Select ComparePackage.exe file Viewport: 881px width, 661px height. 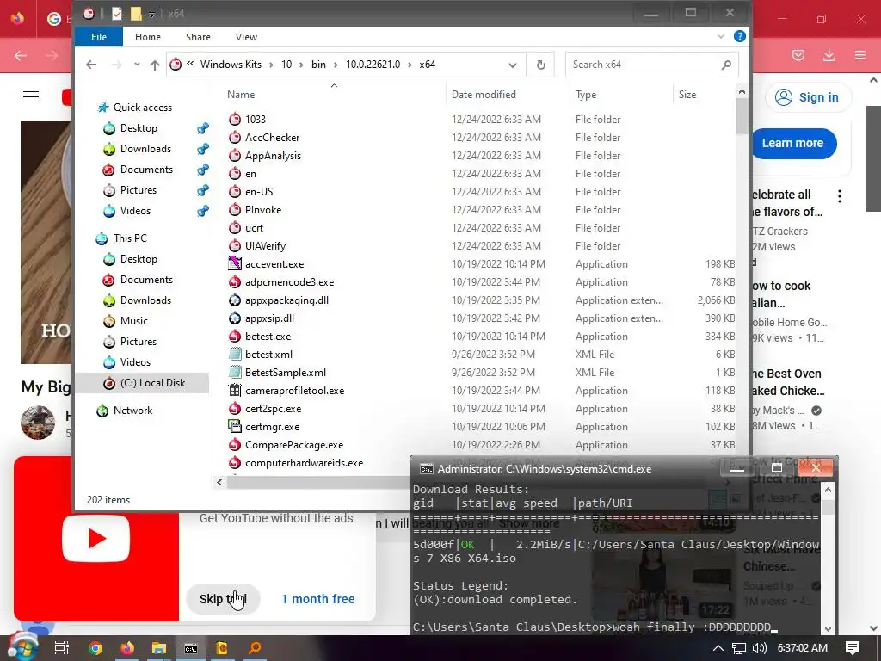pyautogui.click(x=294, y=445)
